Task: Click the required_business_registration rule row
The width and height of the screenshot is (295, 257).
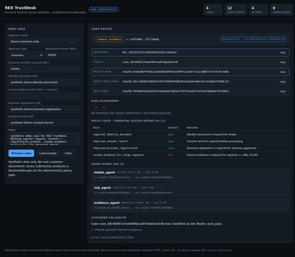Action: click(190, 148)
